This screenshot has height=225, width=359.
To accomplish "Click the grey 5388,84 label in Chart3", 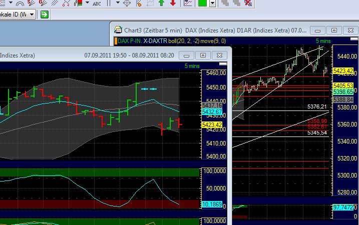I will (x=343, y=99).
